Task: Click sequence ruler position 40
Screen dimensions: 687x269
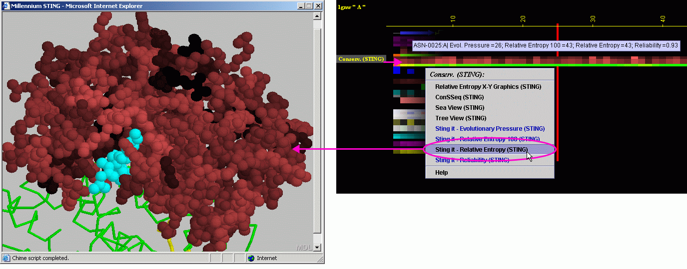Action: (x=663, y=19)
